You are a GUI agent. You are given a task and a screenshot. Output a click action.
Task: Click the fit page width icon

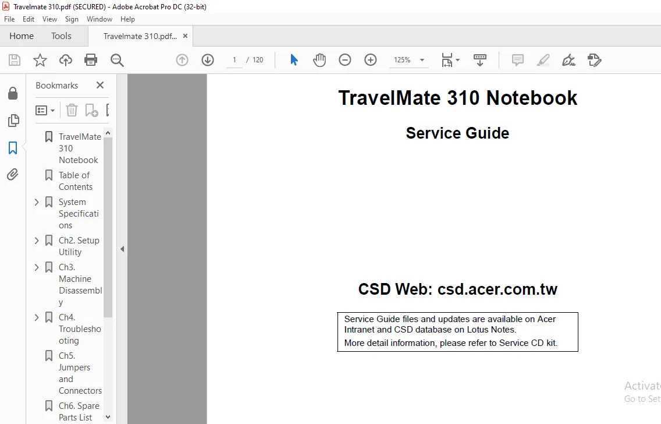(x=447, y=60)
